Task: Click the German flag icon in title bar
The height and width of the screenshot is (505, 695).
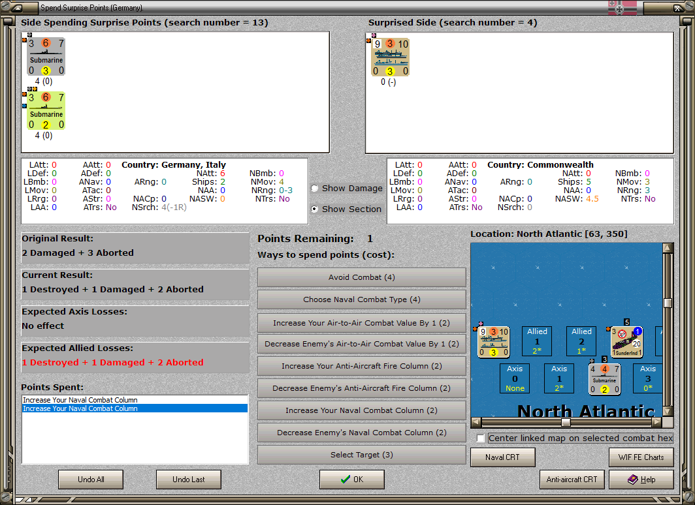Action: (622, 8)
